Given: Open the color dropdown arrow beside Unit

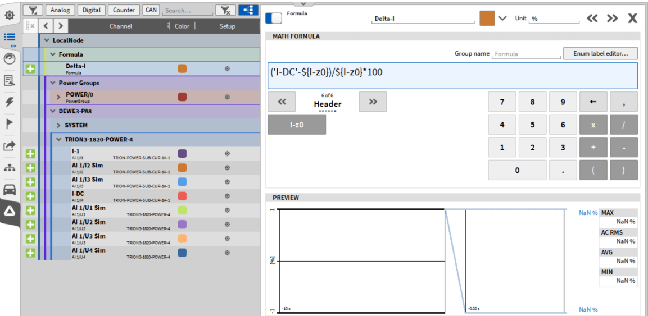Looking at the screenshot, I should [502, 18].
